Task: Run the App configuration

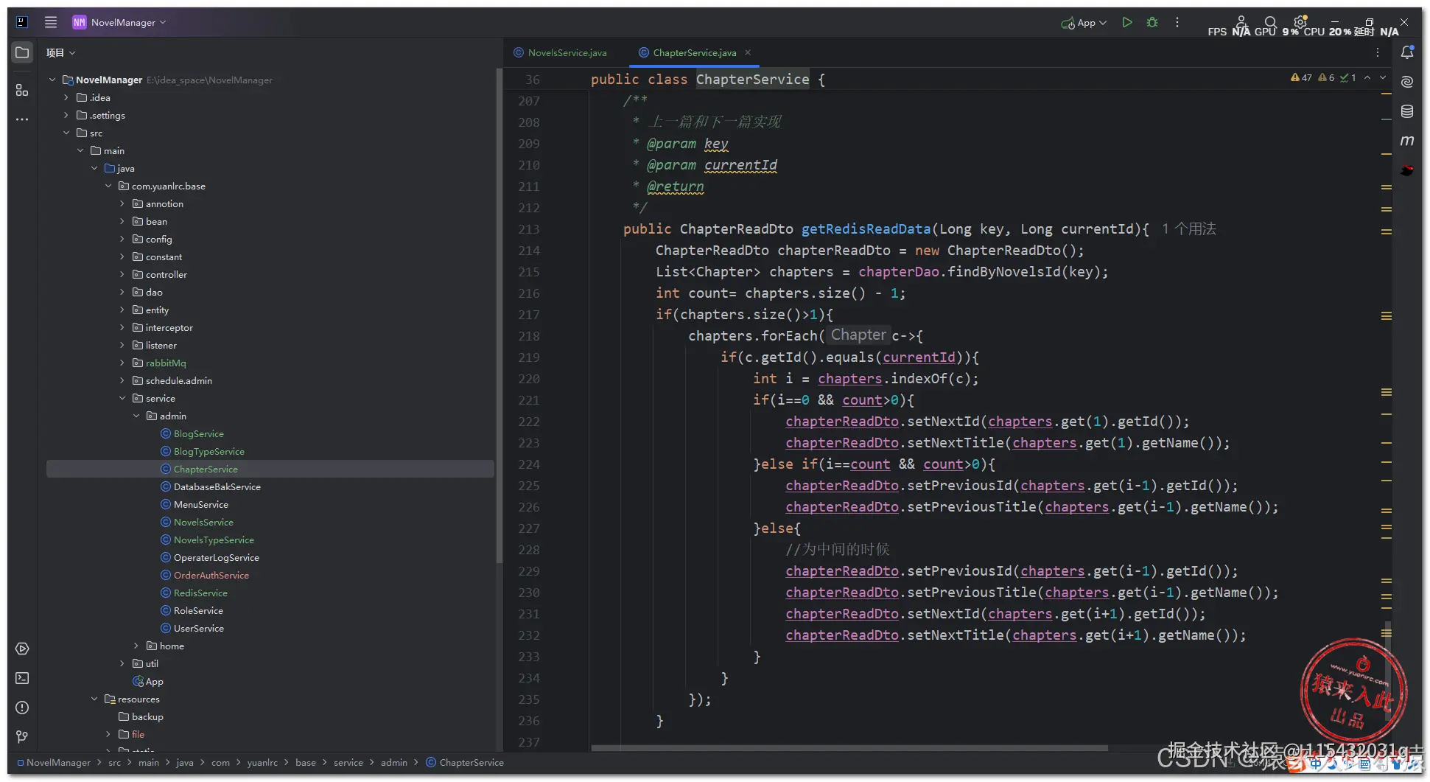Action: pyautogui.click(x=1126, y=22)
